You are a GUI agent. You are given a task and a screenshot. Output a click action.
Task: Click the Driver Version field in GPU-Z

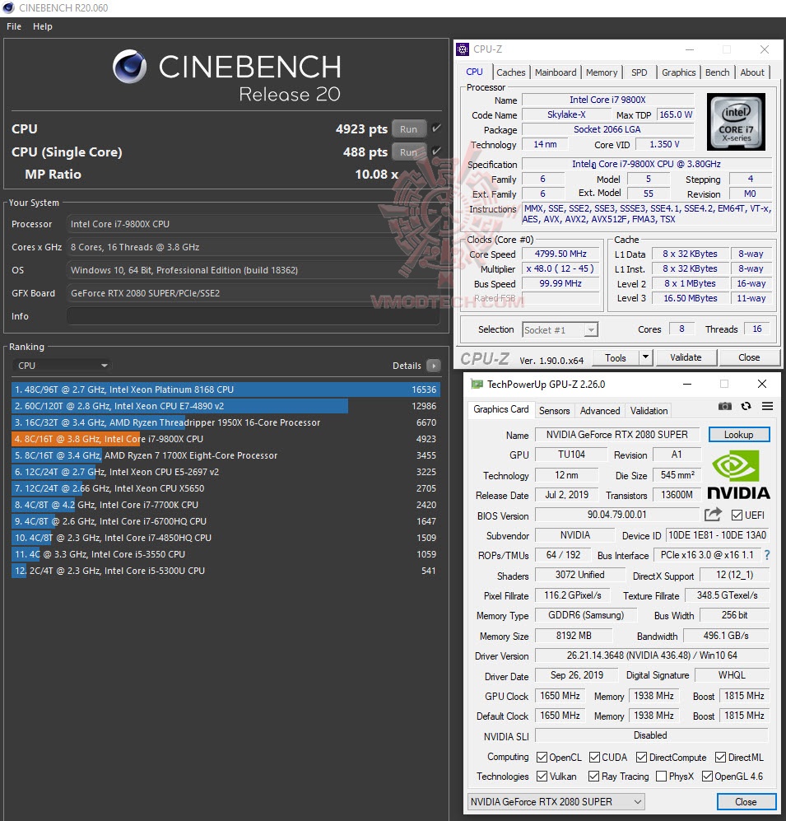652,655
